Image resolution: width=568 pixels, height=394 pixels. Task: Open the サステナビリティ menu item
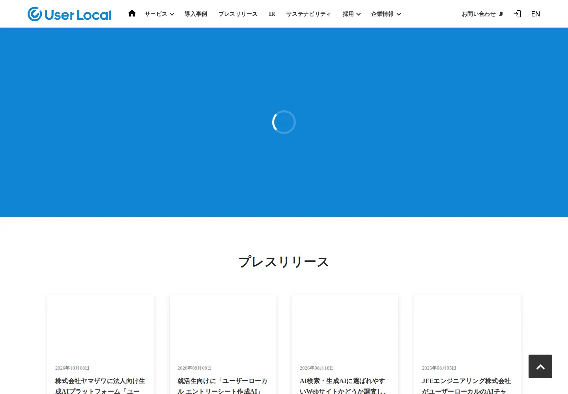point(309,14)
